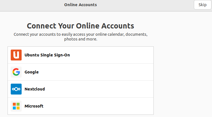
Task: Click the multicolor Google G logo
Action: click(x=16, y=72)
